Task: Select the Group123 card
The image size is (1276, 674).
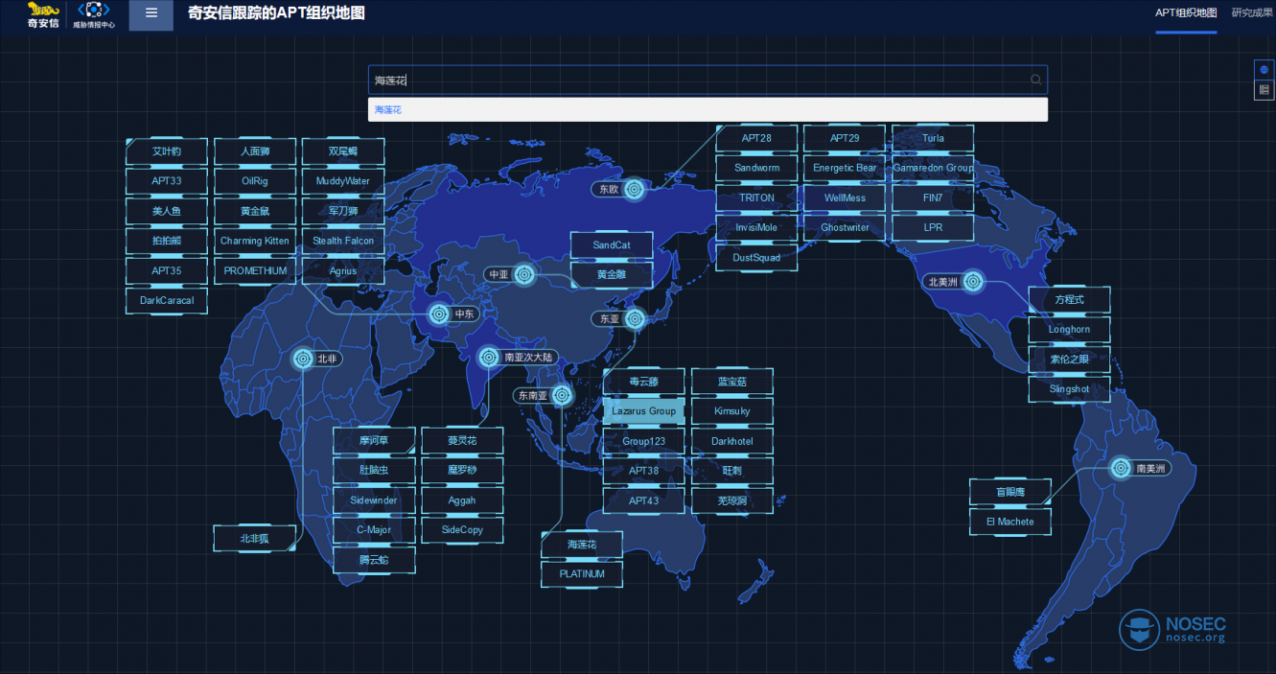Action: (643, 441)
